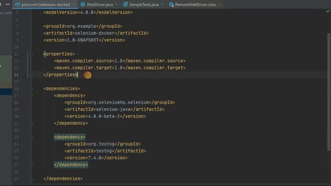
Task: Collapse the selenium dependency block at line 17
Action: tap(31, 96)
